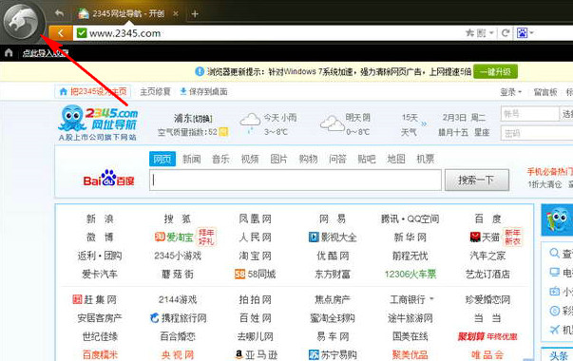This screenshot has height=361, width=573.
Task: Click the 2345.com octopus logo
Action: coord(98,123)
